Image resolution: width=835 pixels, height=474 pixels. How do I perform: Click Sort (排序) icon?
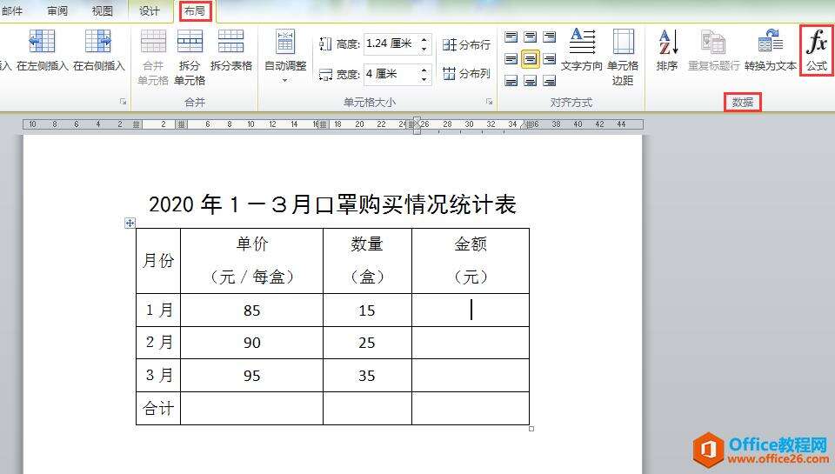coord(667,42)
